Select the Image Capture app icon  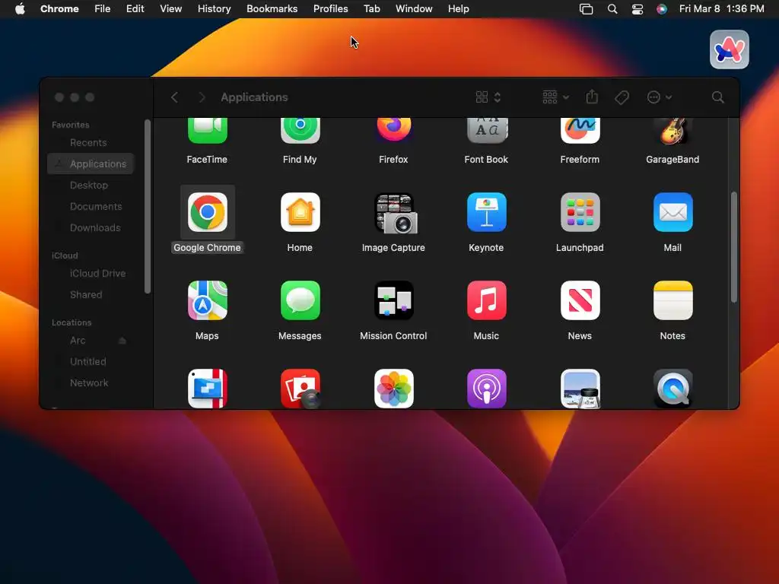(396, 214)
